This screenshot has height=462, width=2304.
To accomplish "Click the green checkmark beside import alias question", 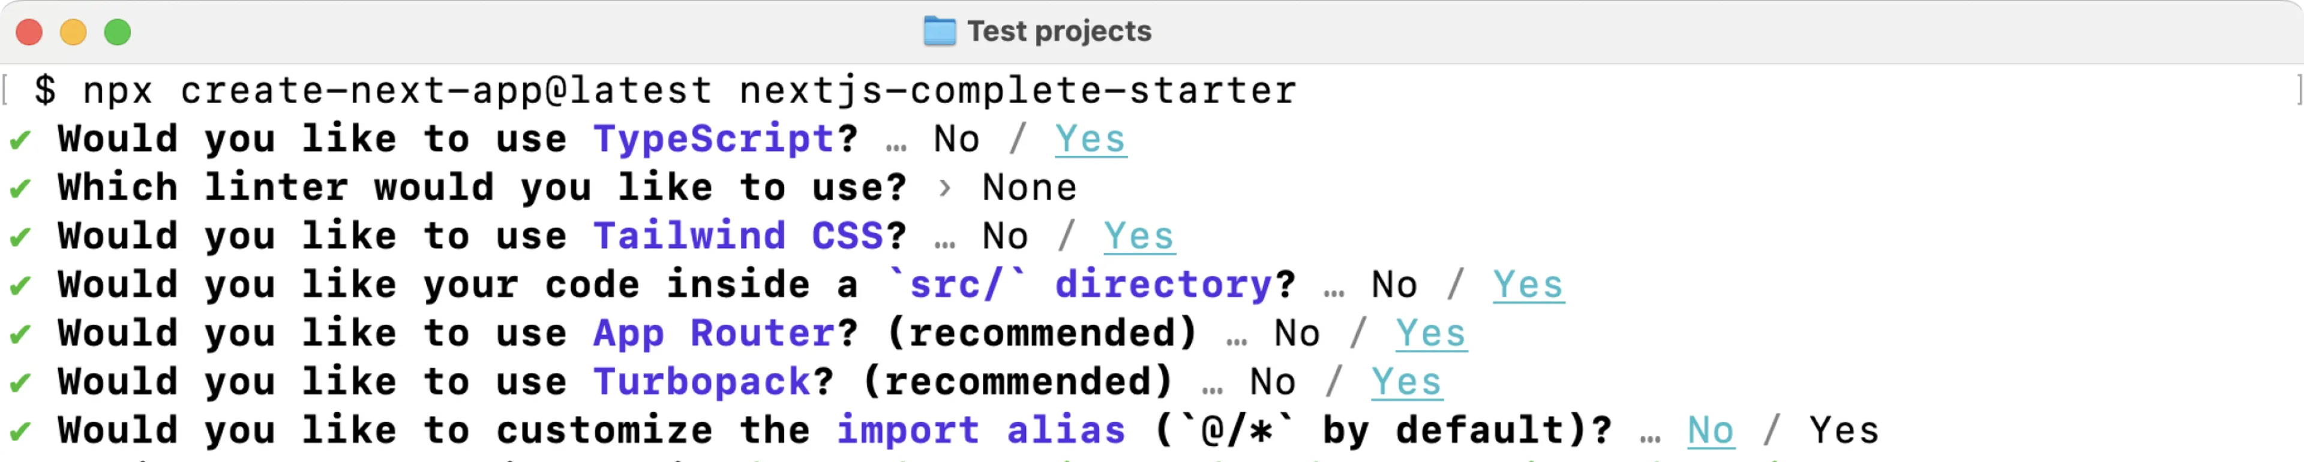I will coord(20,431).
